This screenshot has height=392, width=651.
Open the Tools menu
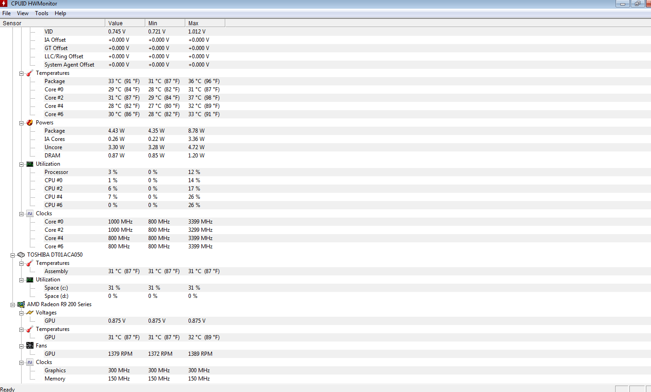(x=42, y=13)
